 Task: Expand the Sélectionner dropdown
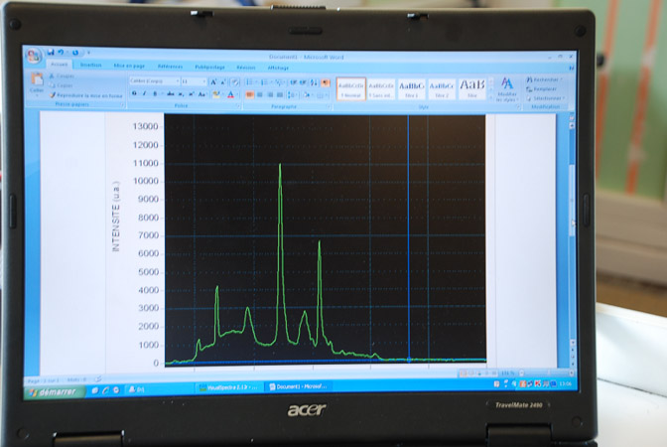pyautogui.click(x=546, y=98)
